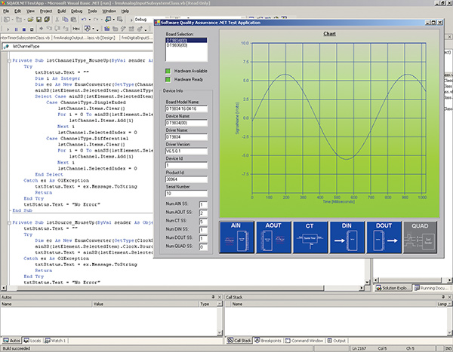Switch to the Solution Explorer tab
Image resolution: width=453 pixels, height=352 pixels.
(x=393, y=288)
